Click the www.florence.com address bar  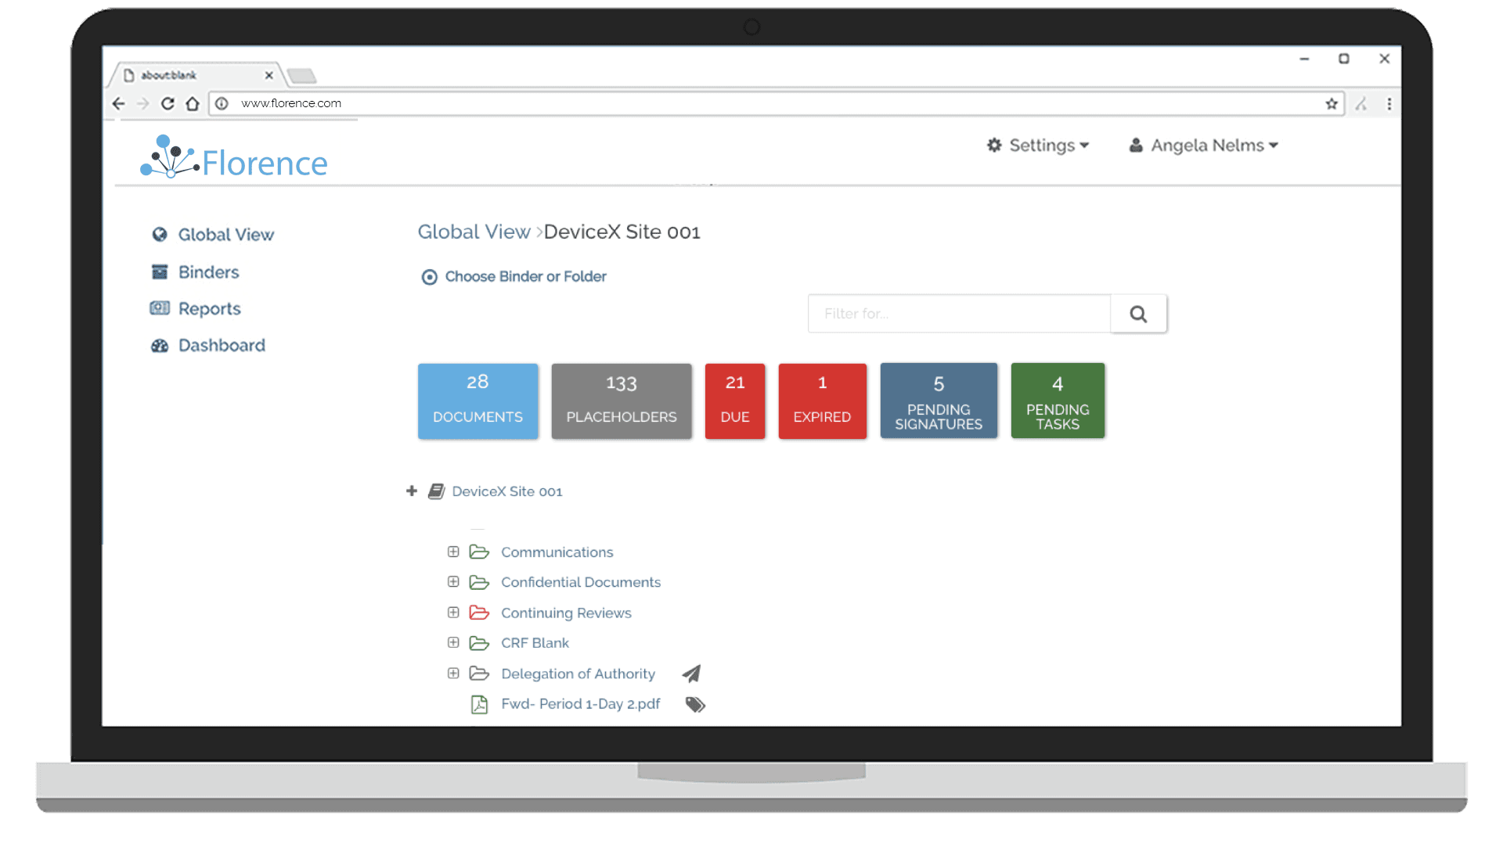point(775,103)
